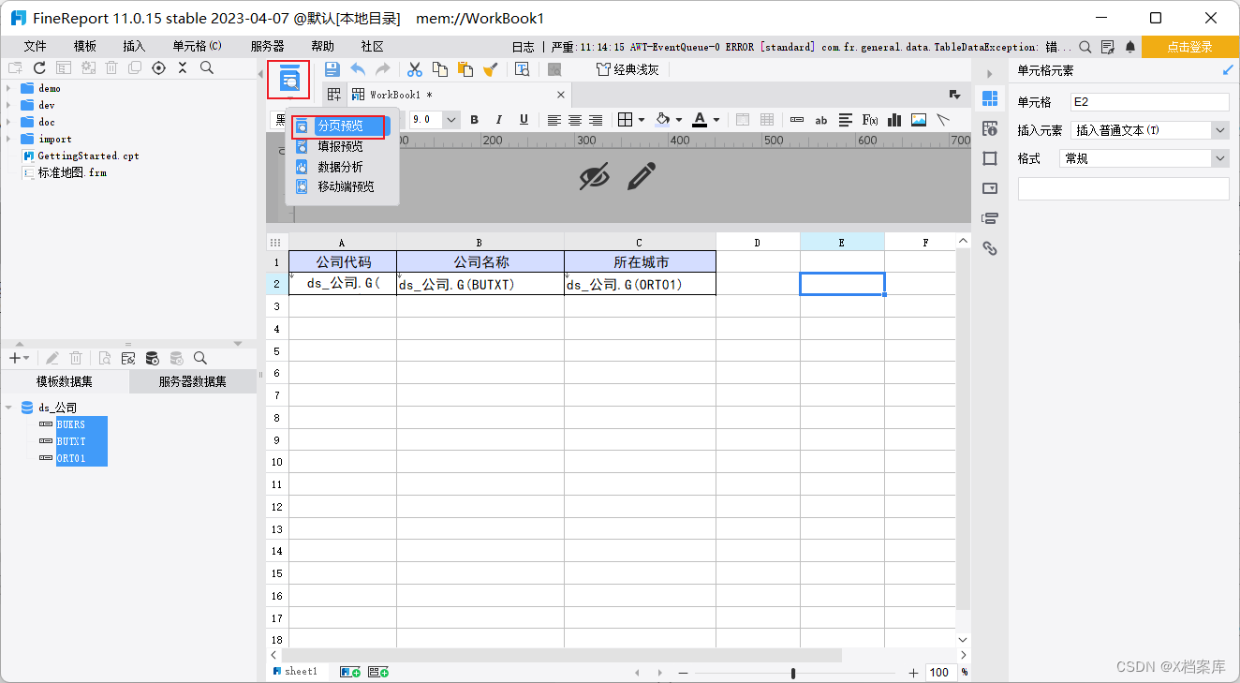This screenshot has height=683, width=1240.
Task: Copy the selected cell
Action: coord(440,68)
